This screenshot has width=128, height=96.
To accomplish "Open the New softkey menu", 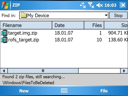I will tap(24, 91).
